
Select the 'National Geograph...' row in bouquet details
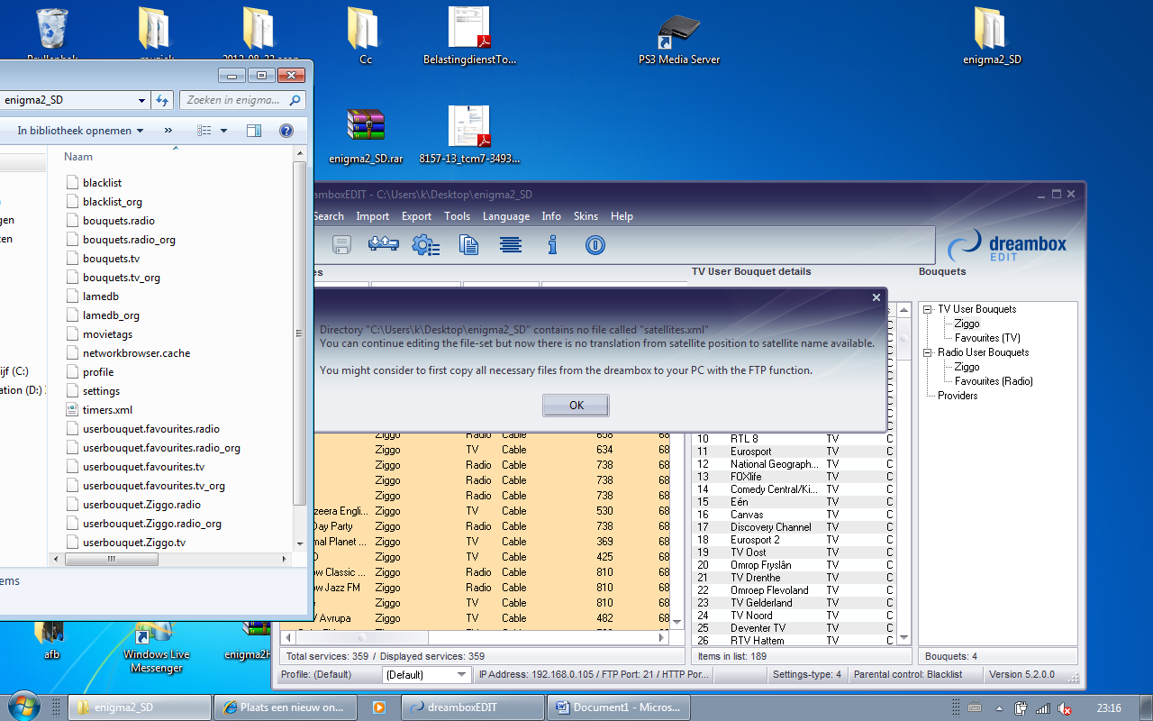pos(794,464)
